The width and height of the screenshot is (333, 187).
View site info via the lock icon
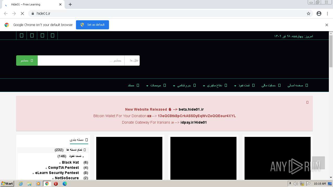[x=33, y=14]
